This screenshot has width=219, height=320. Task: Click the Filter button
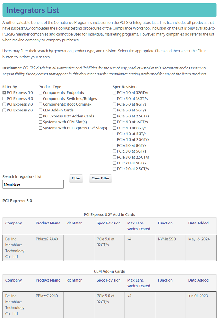pyautogui.click(x=76, y=178)
